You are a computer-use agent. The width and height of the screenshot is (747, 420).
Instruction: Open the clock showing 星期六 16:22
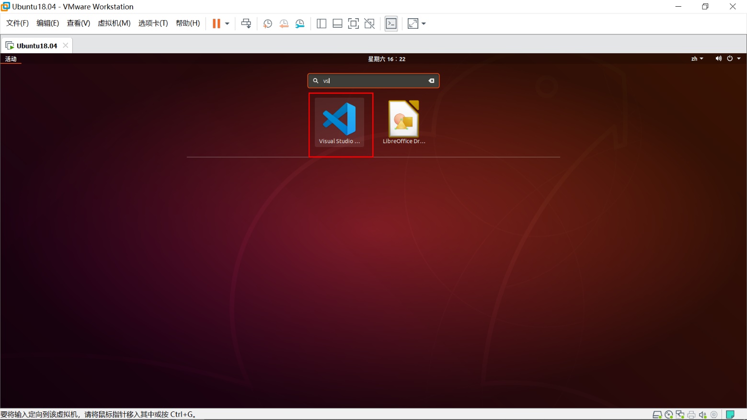pos(387,59)
